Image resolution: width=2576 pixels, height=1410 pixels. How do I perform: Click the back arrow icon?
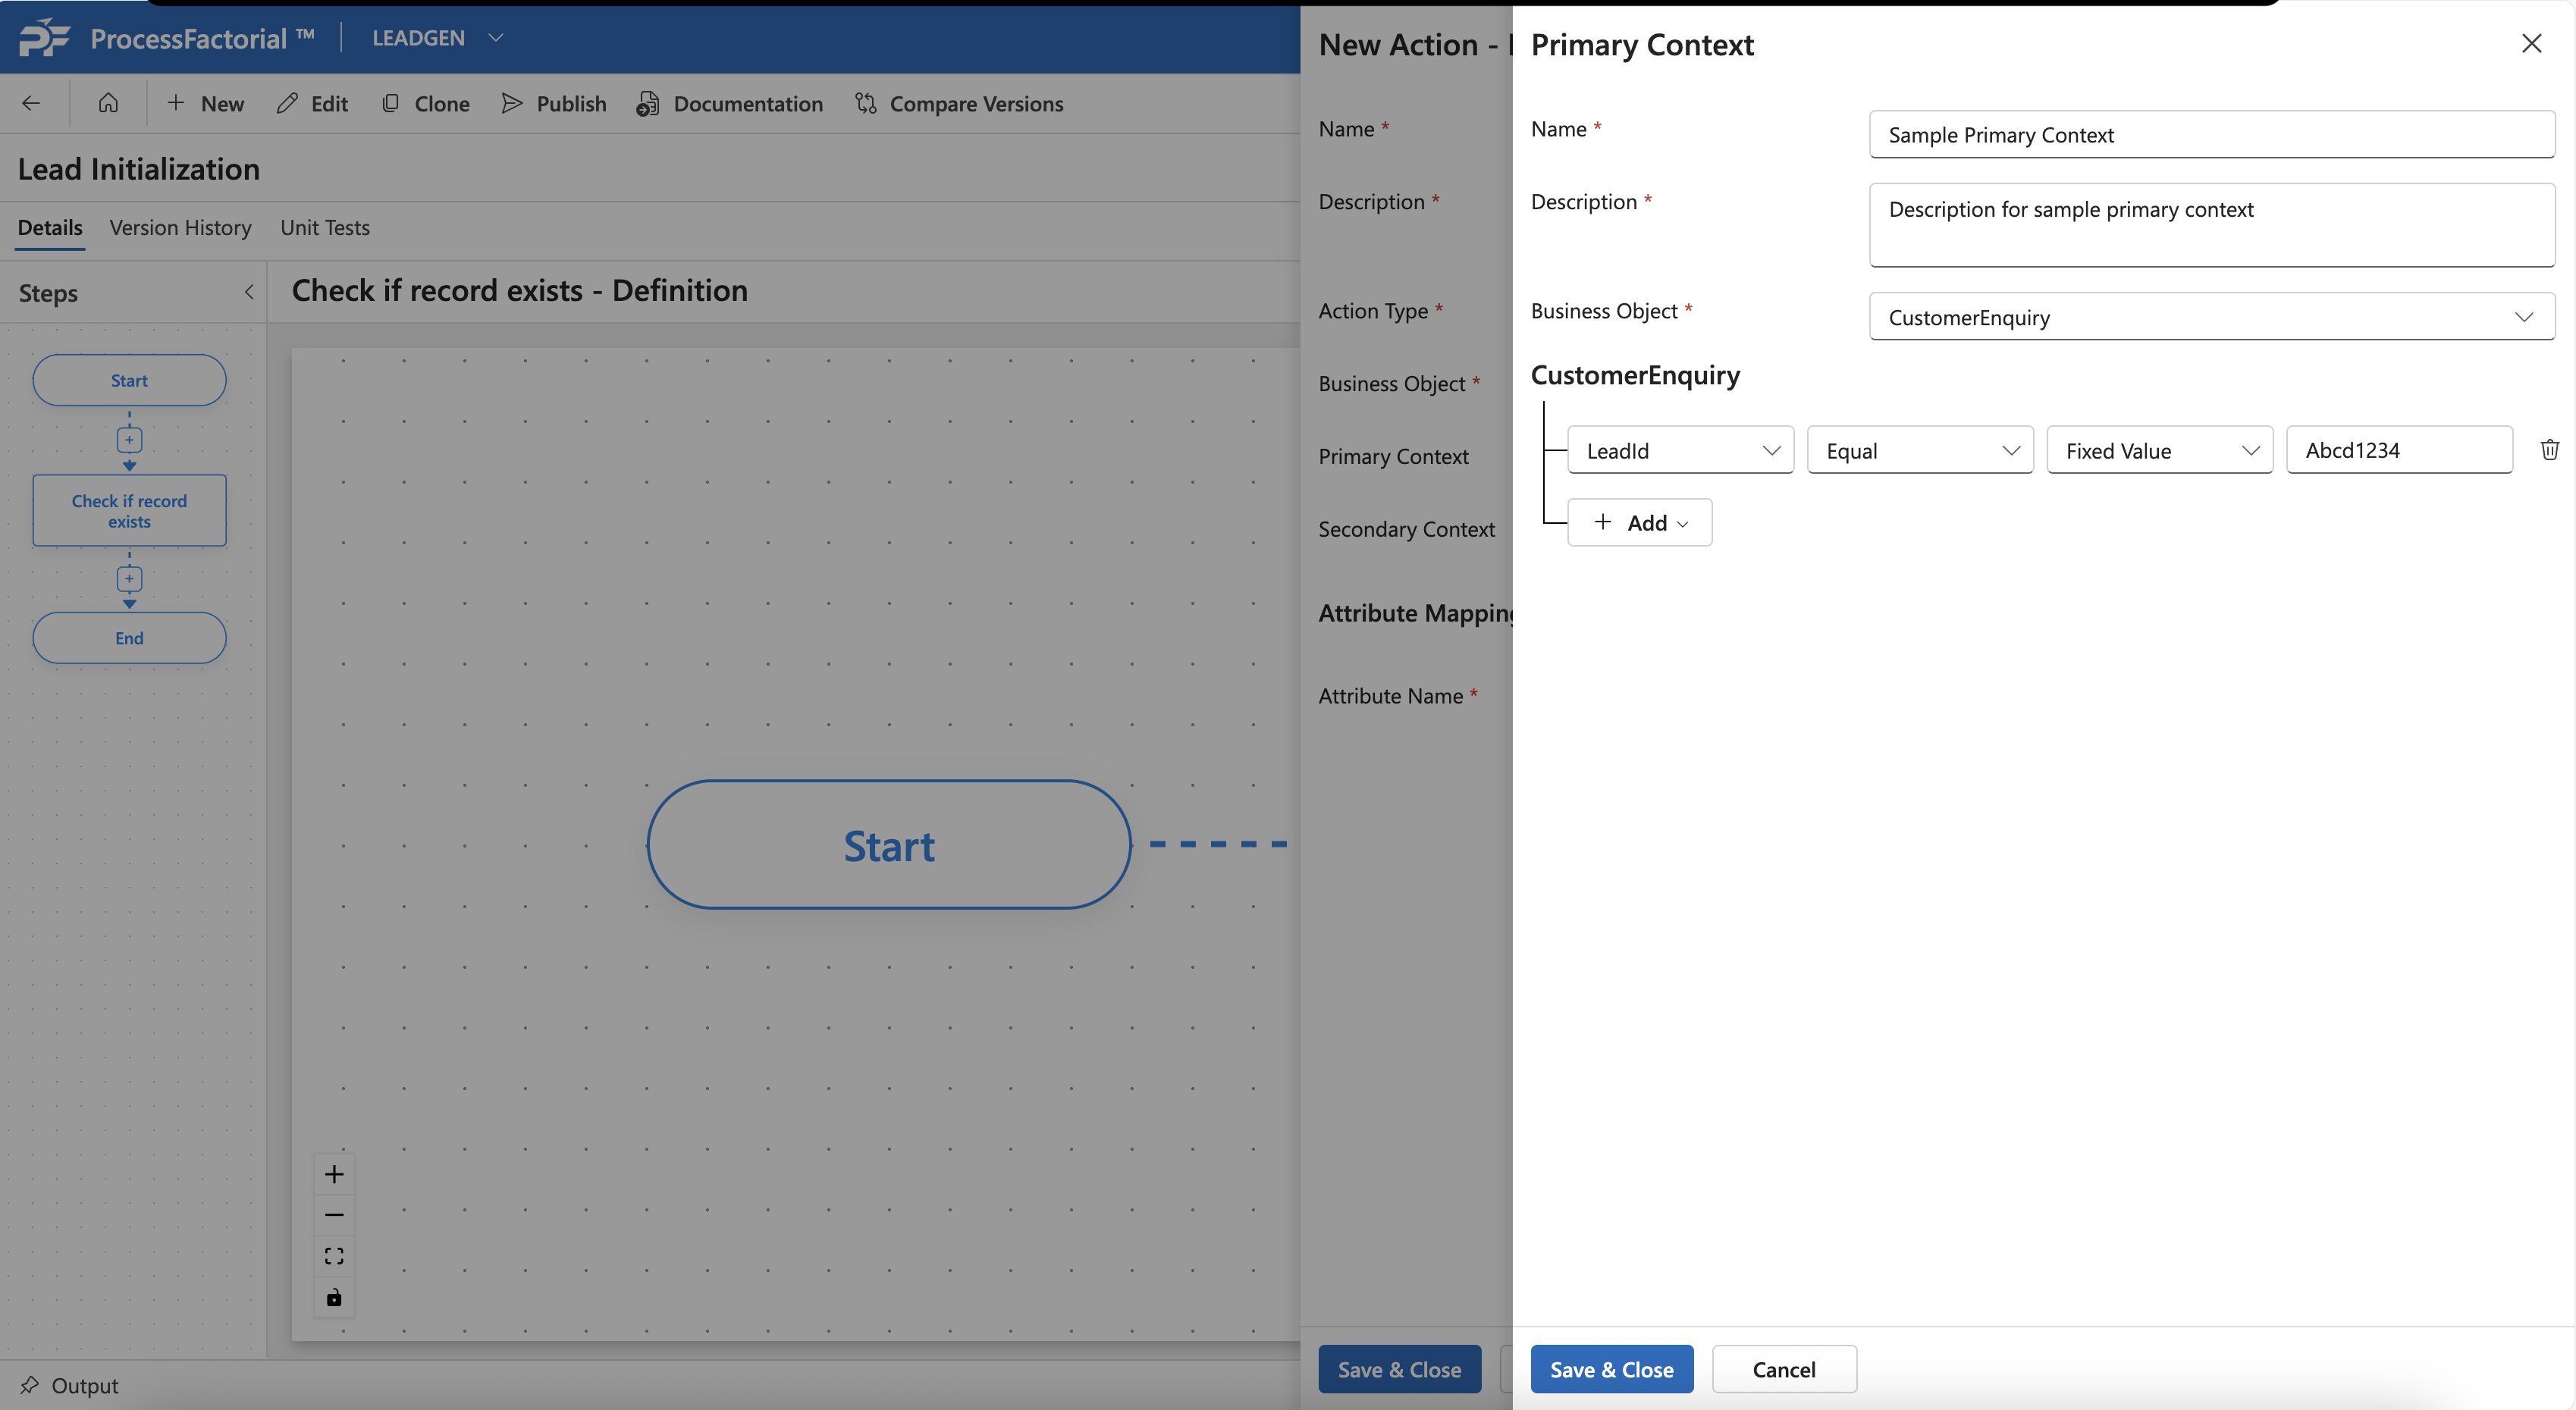coord(31,103)
